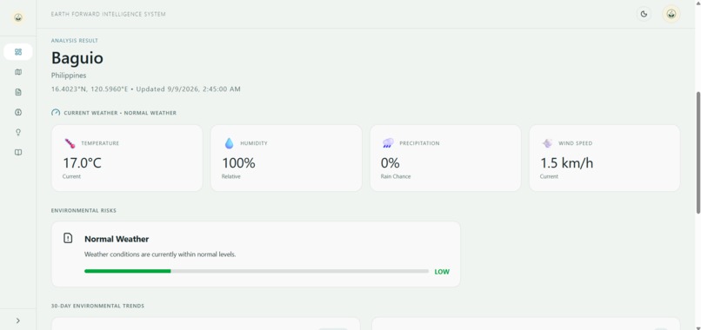701x330 pixels.
Task: Open the open-book guide sidebar icon
Action: tap(18, 152)
